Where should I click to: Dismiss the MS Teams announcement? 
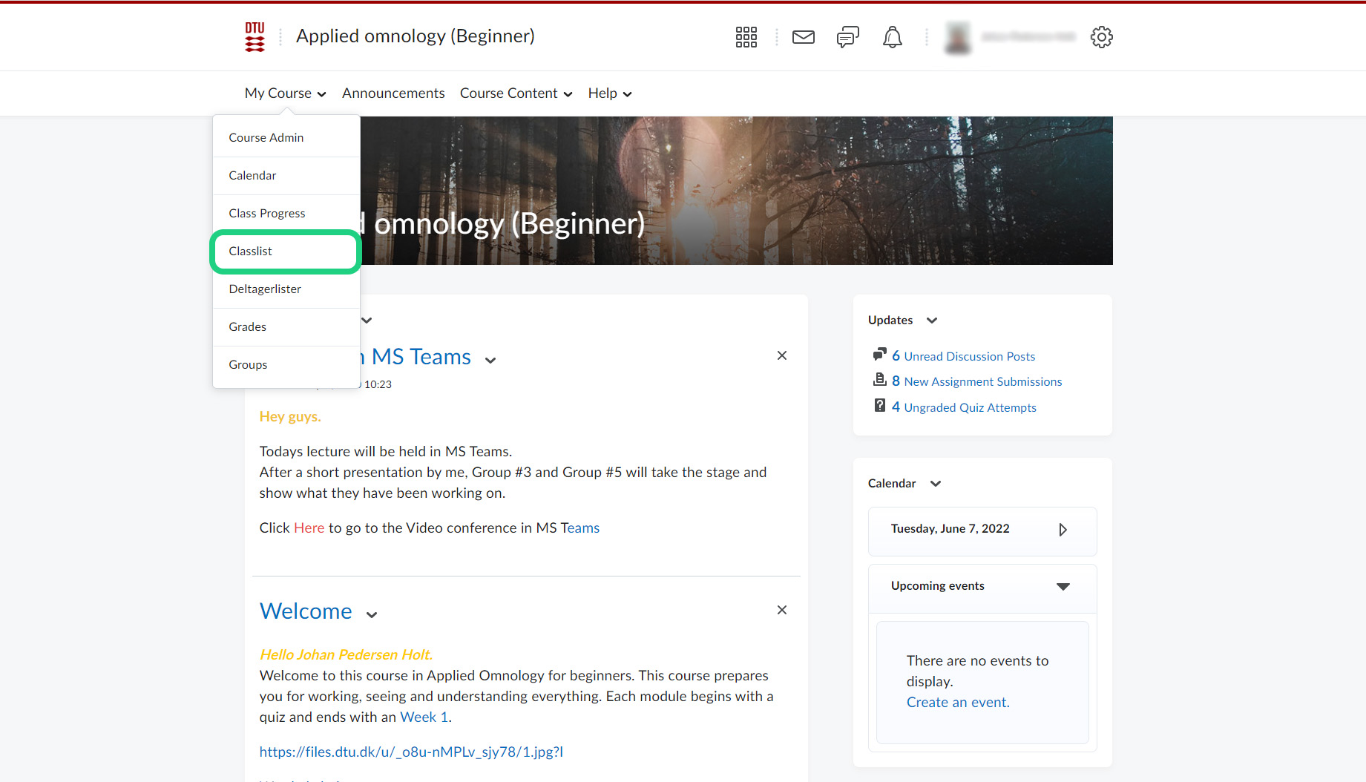[x=781, y=356]
